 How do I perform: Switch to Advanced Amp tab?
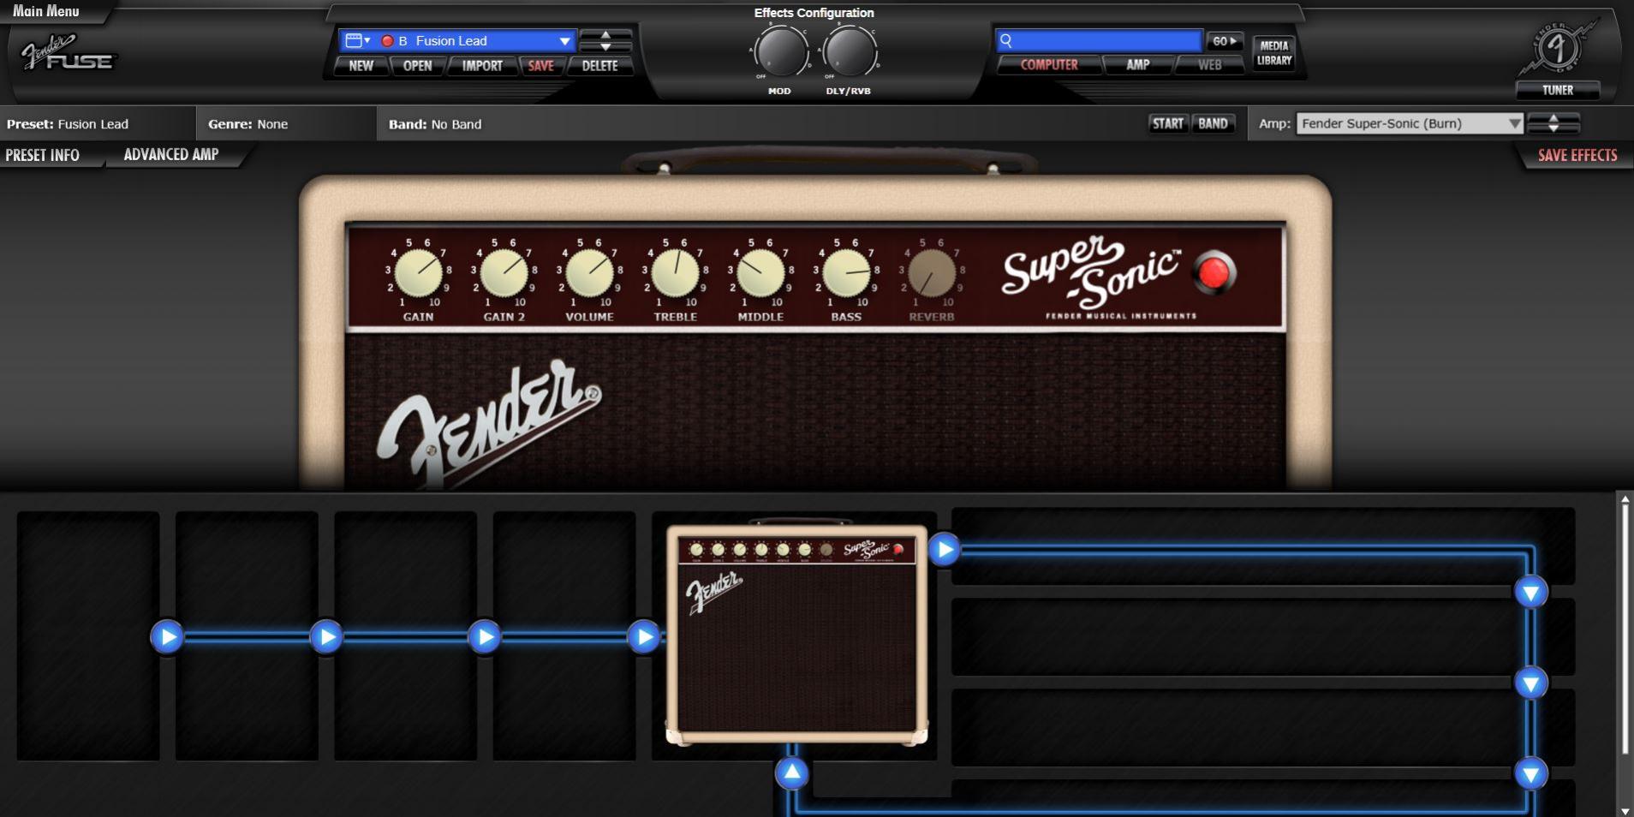click(x=171, y=154)
